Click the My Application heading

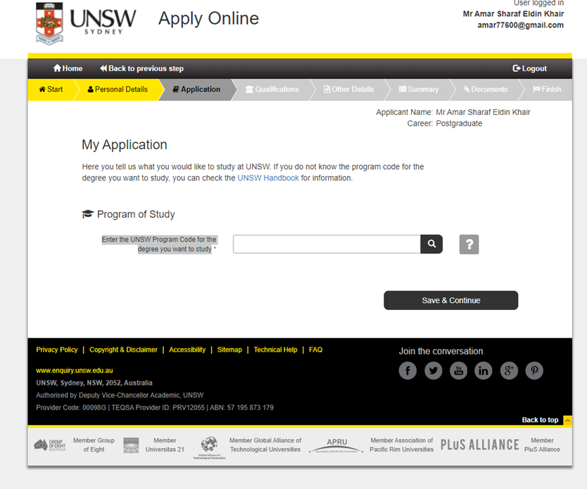tap(125, 145)
